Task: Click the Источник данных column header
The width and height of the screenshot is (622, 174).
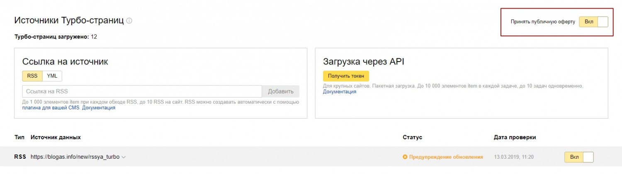Action: pos(56,137)
